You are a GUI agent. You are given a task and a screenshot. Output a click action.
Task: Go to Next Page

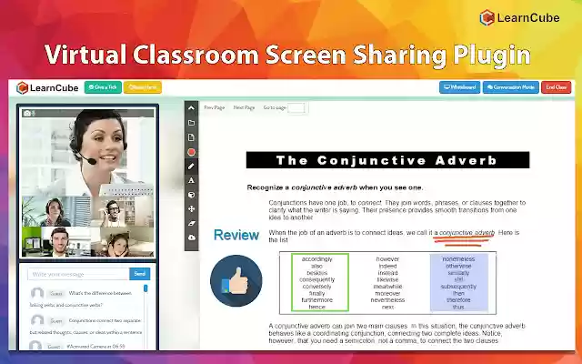(x=244, y=107)
